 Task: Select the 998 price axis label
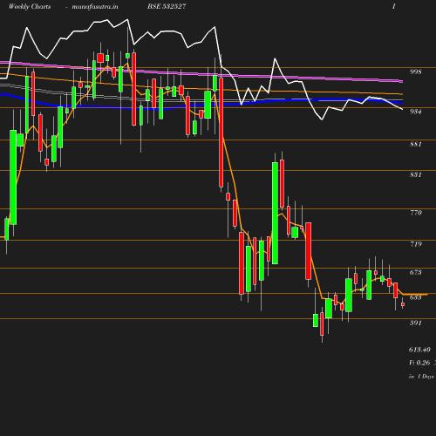(x=416, y=72)
